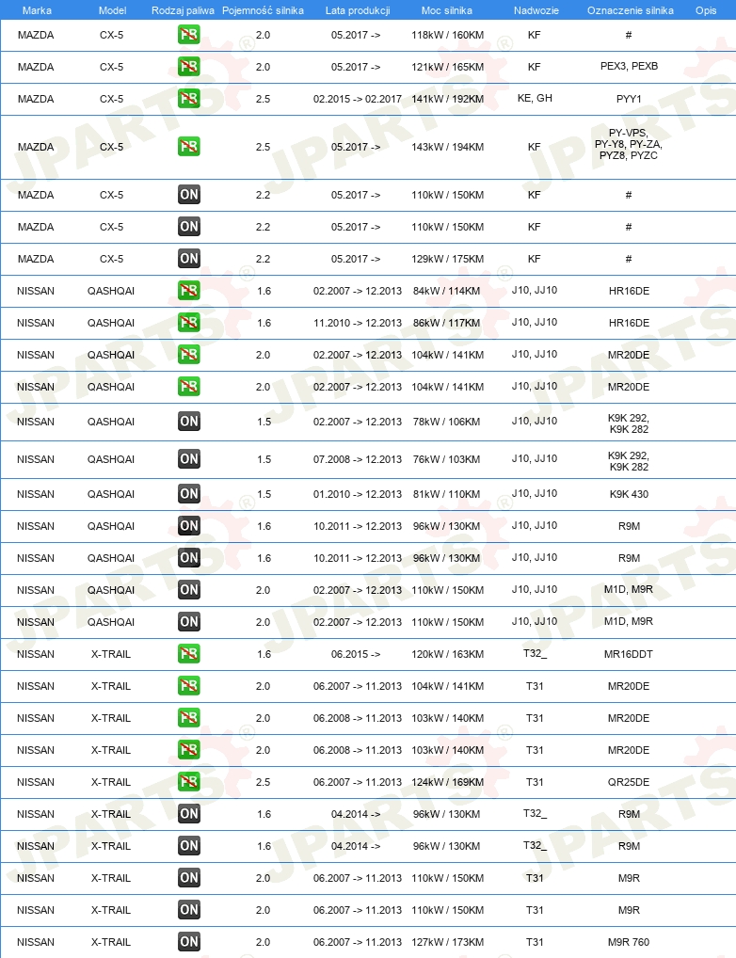Viewport: 736px width, 958px height.
Task: Select production years 07.2008 -> 12.2013
Action: (x=358, y=459)
